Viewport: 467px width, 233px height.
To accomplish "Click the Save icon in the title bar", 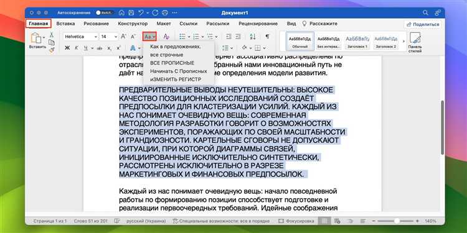I will pyautogui.click(x=131, y=13).
